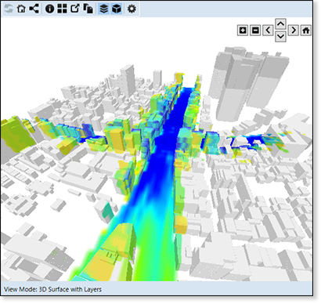Click the export to external window icon
The image size is (321, 304).
pos(75,9)
